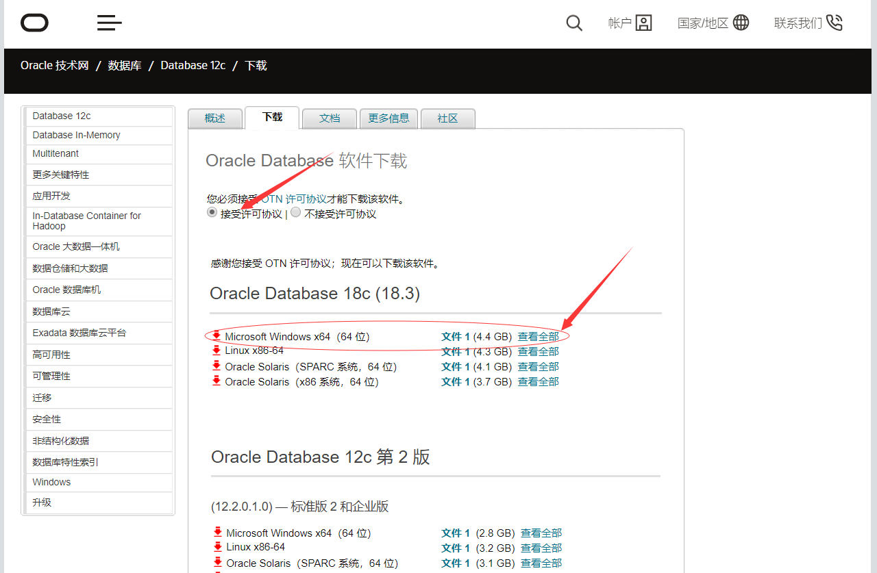Click 查看全部 for 18c Solaris x86
Screen dimensions: 877x573
click(x=539, y=382)
